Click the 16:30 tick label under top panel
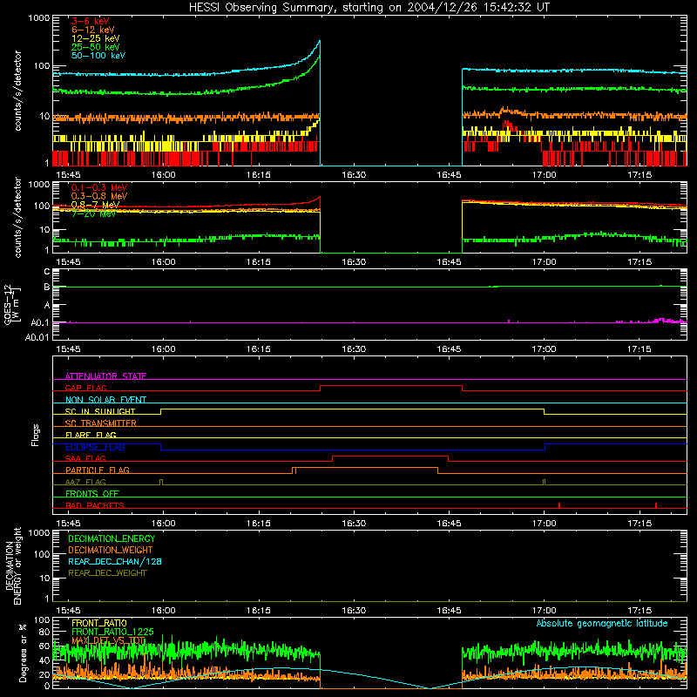 [x=354, y=175]
